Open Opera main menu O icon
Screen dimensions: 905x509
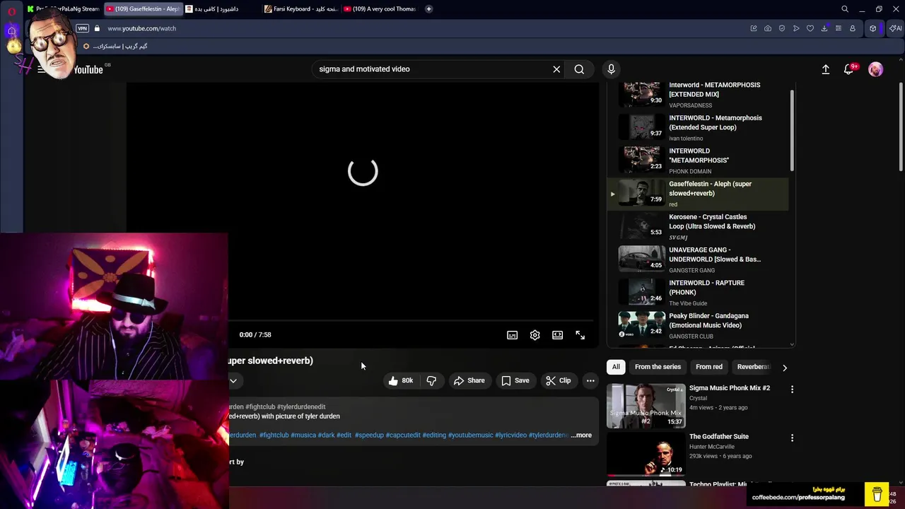11,11
